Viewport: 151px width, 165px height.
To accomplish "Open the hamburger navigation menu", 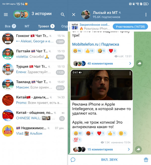I will [6, 14].
